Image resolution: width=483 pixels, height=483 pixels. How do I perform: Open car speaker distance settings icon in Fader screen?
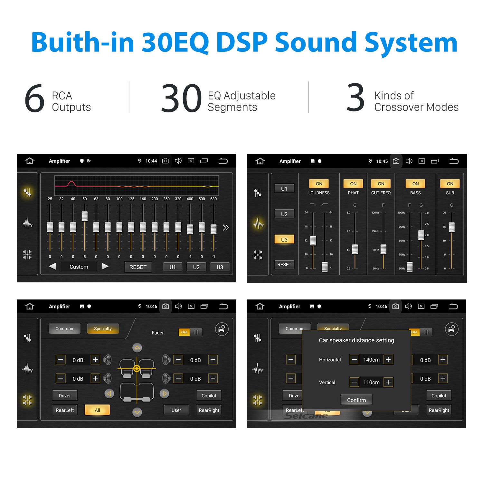pos(222,329)
